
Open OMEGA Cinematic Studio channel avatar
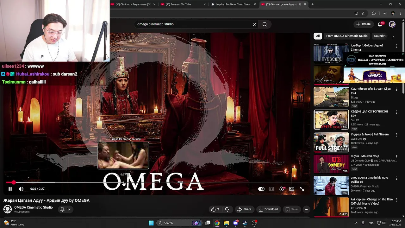click(x=8, y=209)
